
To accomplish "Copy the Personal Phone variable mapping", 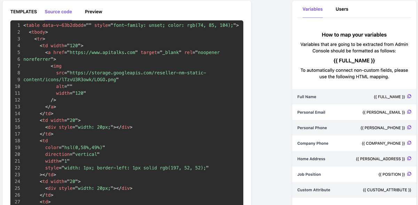I will coord(409,128).
